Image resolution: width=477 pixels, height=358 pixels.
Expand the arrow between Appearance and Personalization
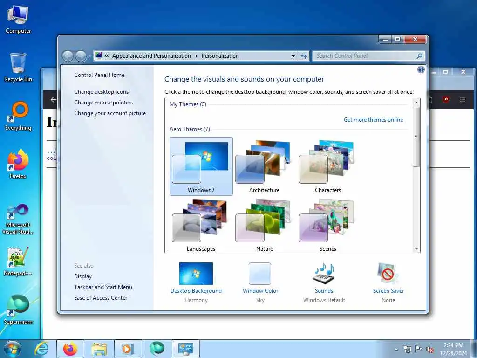click(x=196, y=56)
